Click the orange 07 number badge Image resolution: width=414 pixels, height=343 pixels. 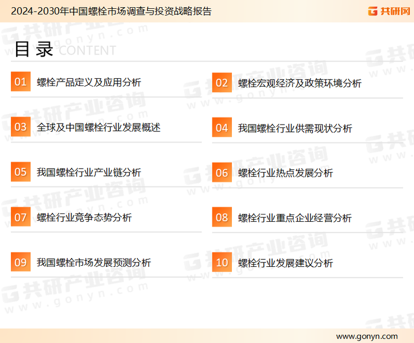click(x=20, y=217)
